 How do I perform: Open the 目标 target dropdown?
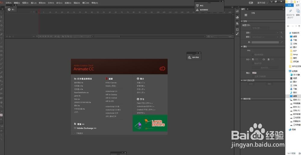[x=265, y=33]
